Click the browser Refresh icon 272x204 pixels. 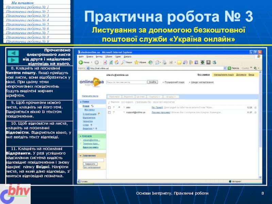point(111,63)
